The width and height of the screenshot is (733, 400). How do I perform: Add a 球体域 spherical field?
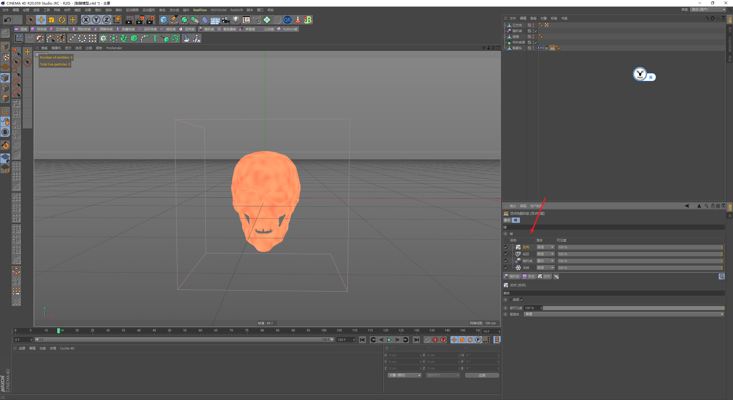[x=39, y=29]
